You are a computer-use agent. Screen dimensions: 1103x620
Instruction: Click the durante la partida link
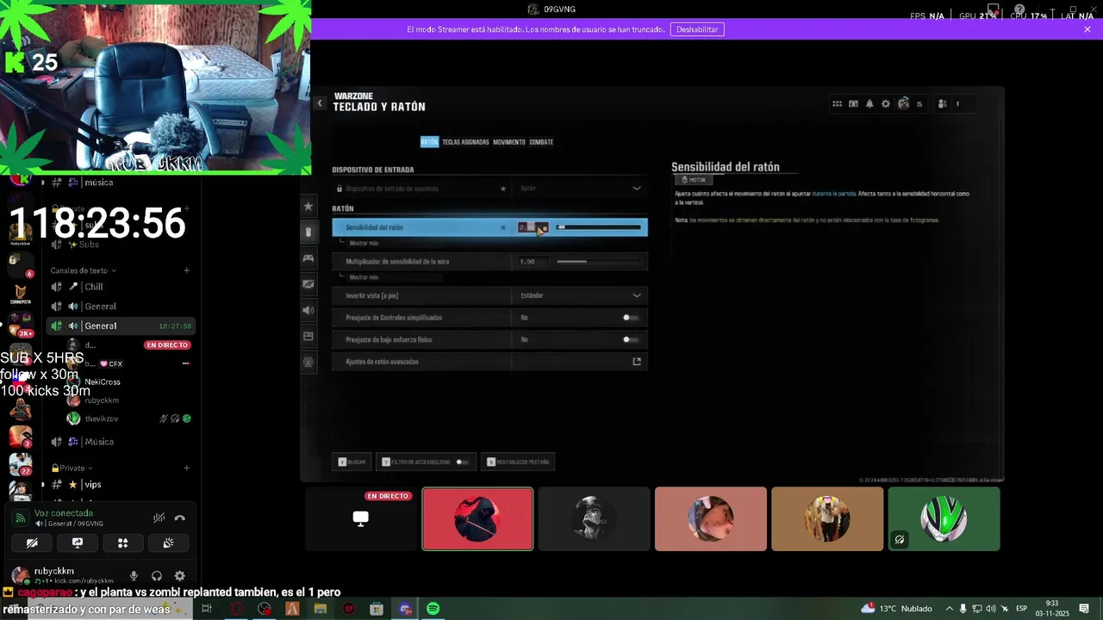(x=833, y=194)
